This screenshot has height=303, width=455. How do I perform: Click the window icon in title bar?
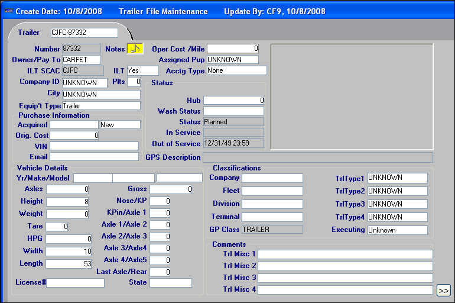pos(8,11)
